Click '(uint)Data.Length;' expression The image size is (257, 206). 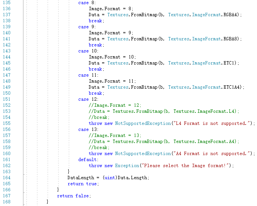pyautogui.click(x=126, y=178)
